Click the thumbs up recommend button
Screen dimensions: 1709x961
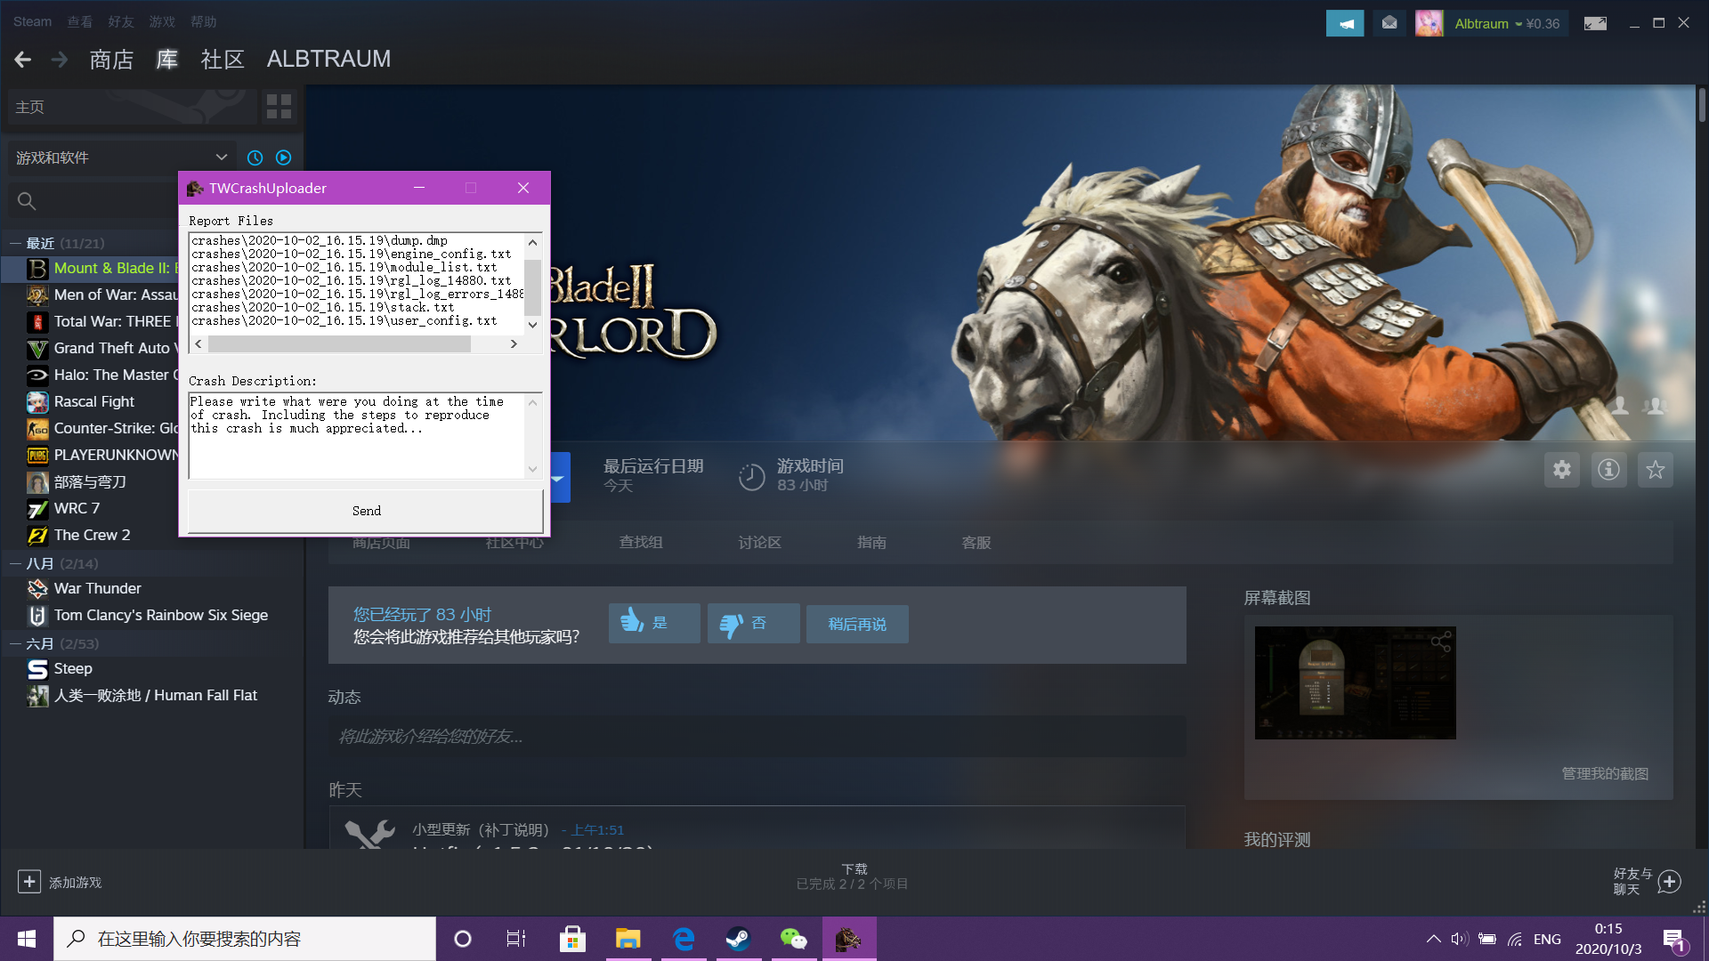[654, 623]
